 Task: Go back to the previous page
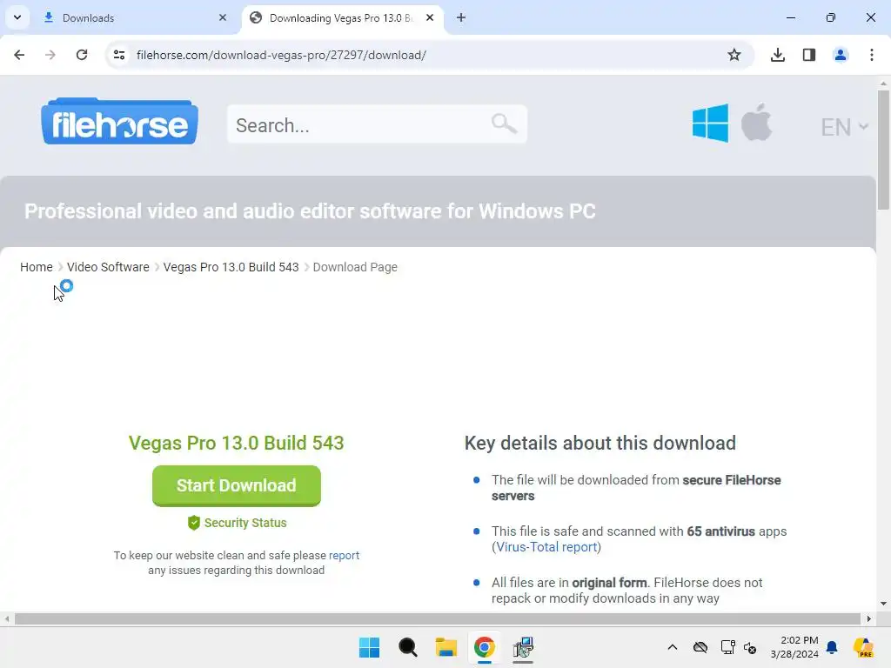[x=19, y=55]
